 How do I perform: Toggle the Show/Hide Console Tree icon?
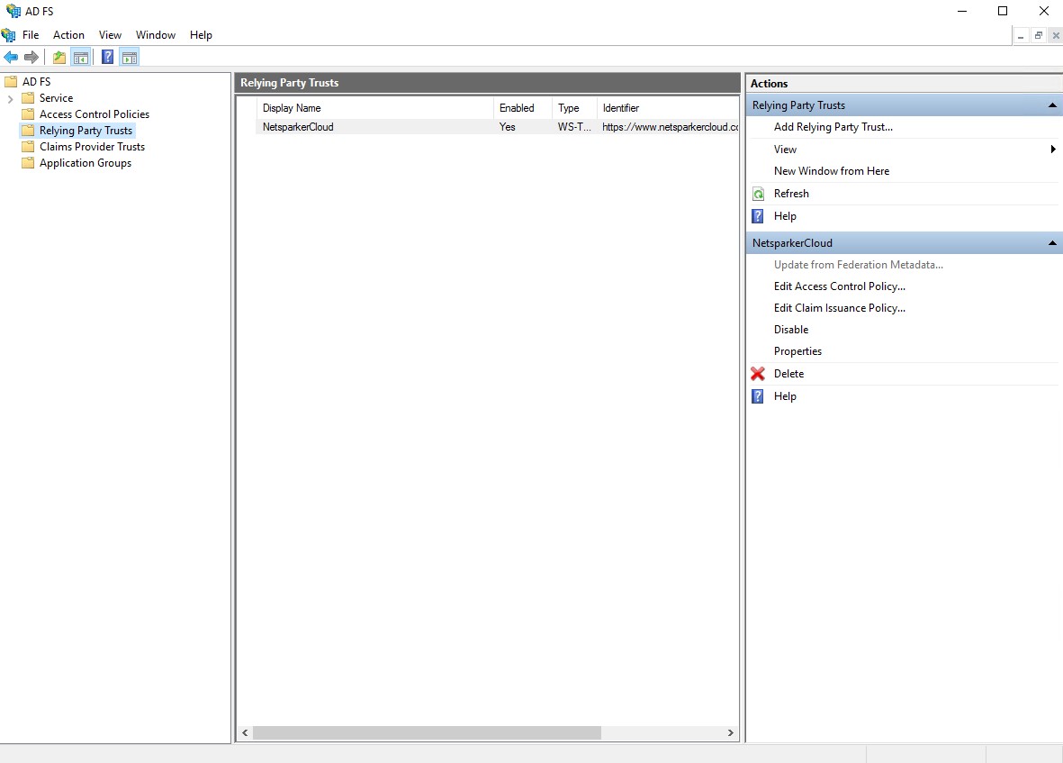pyautogui.click(x=80, y=57)
